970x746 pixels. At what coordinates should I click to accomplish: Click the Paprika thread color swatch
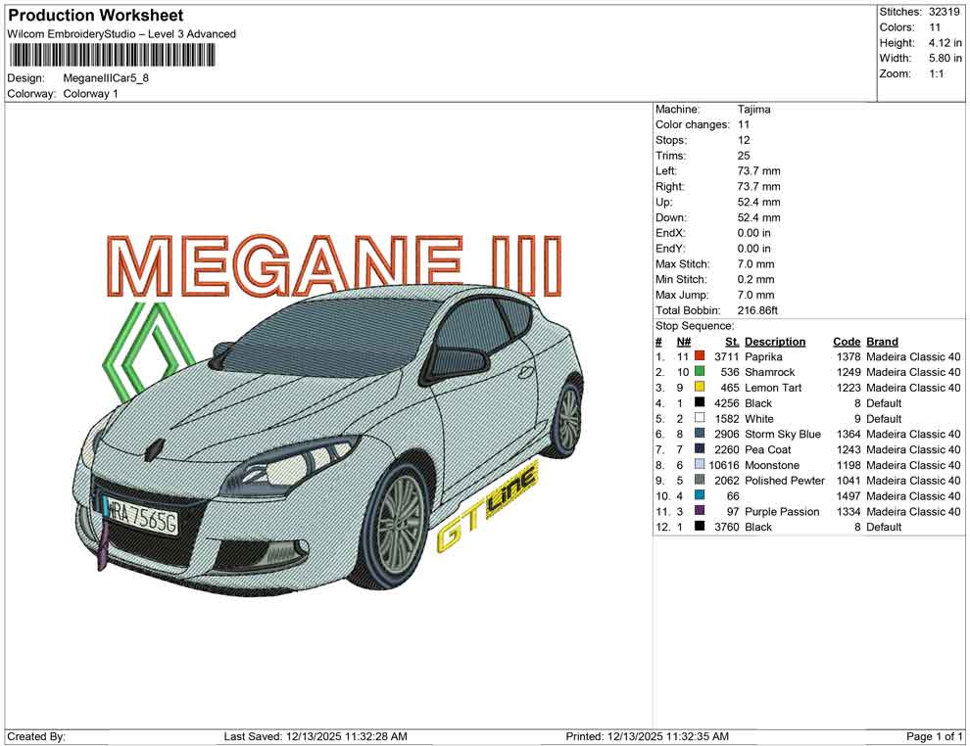coord(700,356)
